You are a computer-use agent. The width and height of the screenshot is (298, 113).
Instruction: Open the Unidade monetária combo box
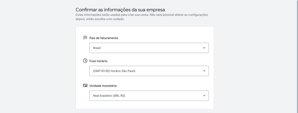[149, 96]
